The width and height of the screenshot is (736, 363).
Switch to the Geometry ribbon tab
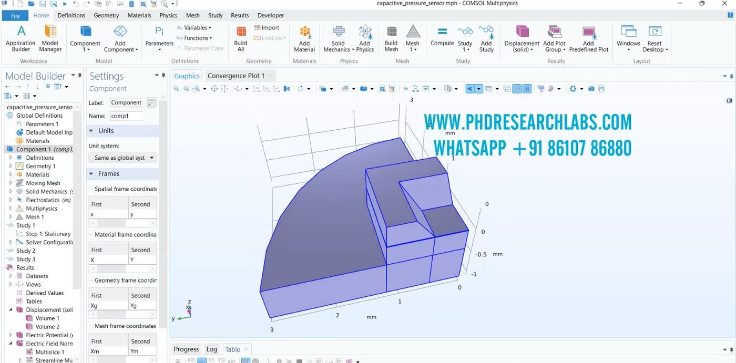click(x=107, y=16)
